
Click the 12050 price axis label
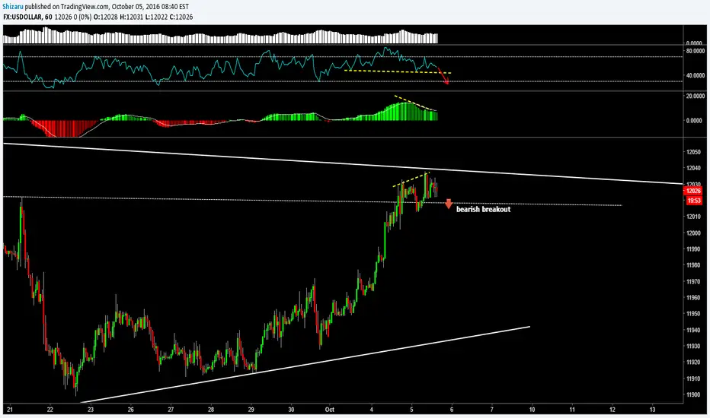694,152
